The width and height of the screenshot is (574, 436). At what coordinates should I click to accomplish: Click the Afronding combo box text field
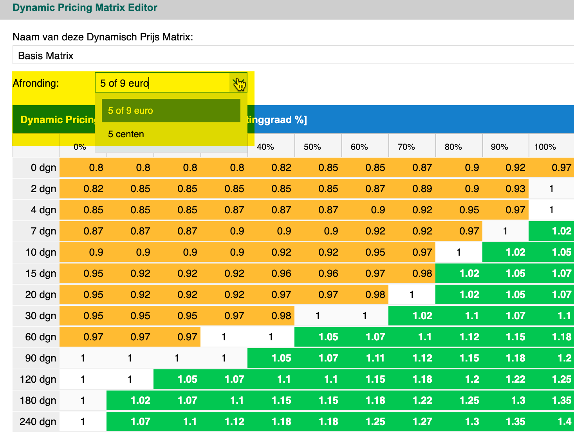coord(162,83)
